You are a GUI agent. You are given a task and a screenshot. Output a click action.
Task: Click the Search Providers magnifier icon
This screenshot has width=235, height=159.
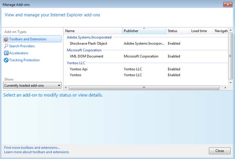point(6,46)
